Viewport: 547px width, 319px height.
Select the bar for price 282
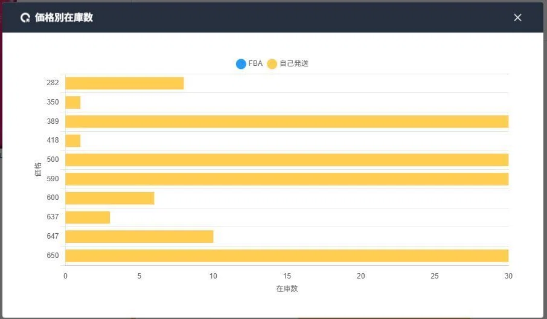click(x=124, y=83)
